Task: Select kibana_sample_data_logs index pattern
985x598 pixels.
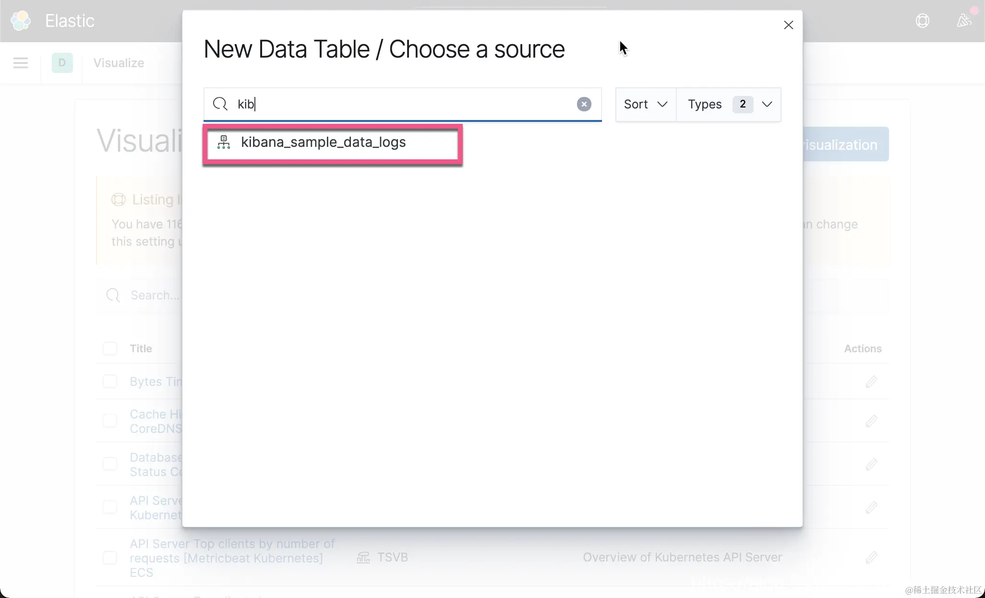Action: [x=323, y=143]
